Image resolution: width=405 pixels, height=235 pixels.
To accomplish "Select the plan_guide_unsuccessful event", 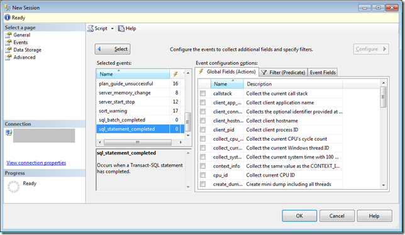I will 140,84.
